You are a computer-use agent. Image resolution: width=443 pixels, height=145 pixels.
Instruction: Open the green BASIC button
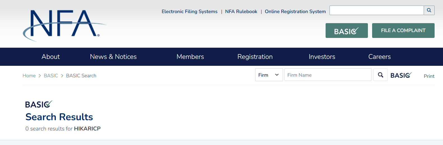point(347,31)
